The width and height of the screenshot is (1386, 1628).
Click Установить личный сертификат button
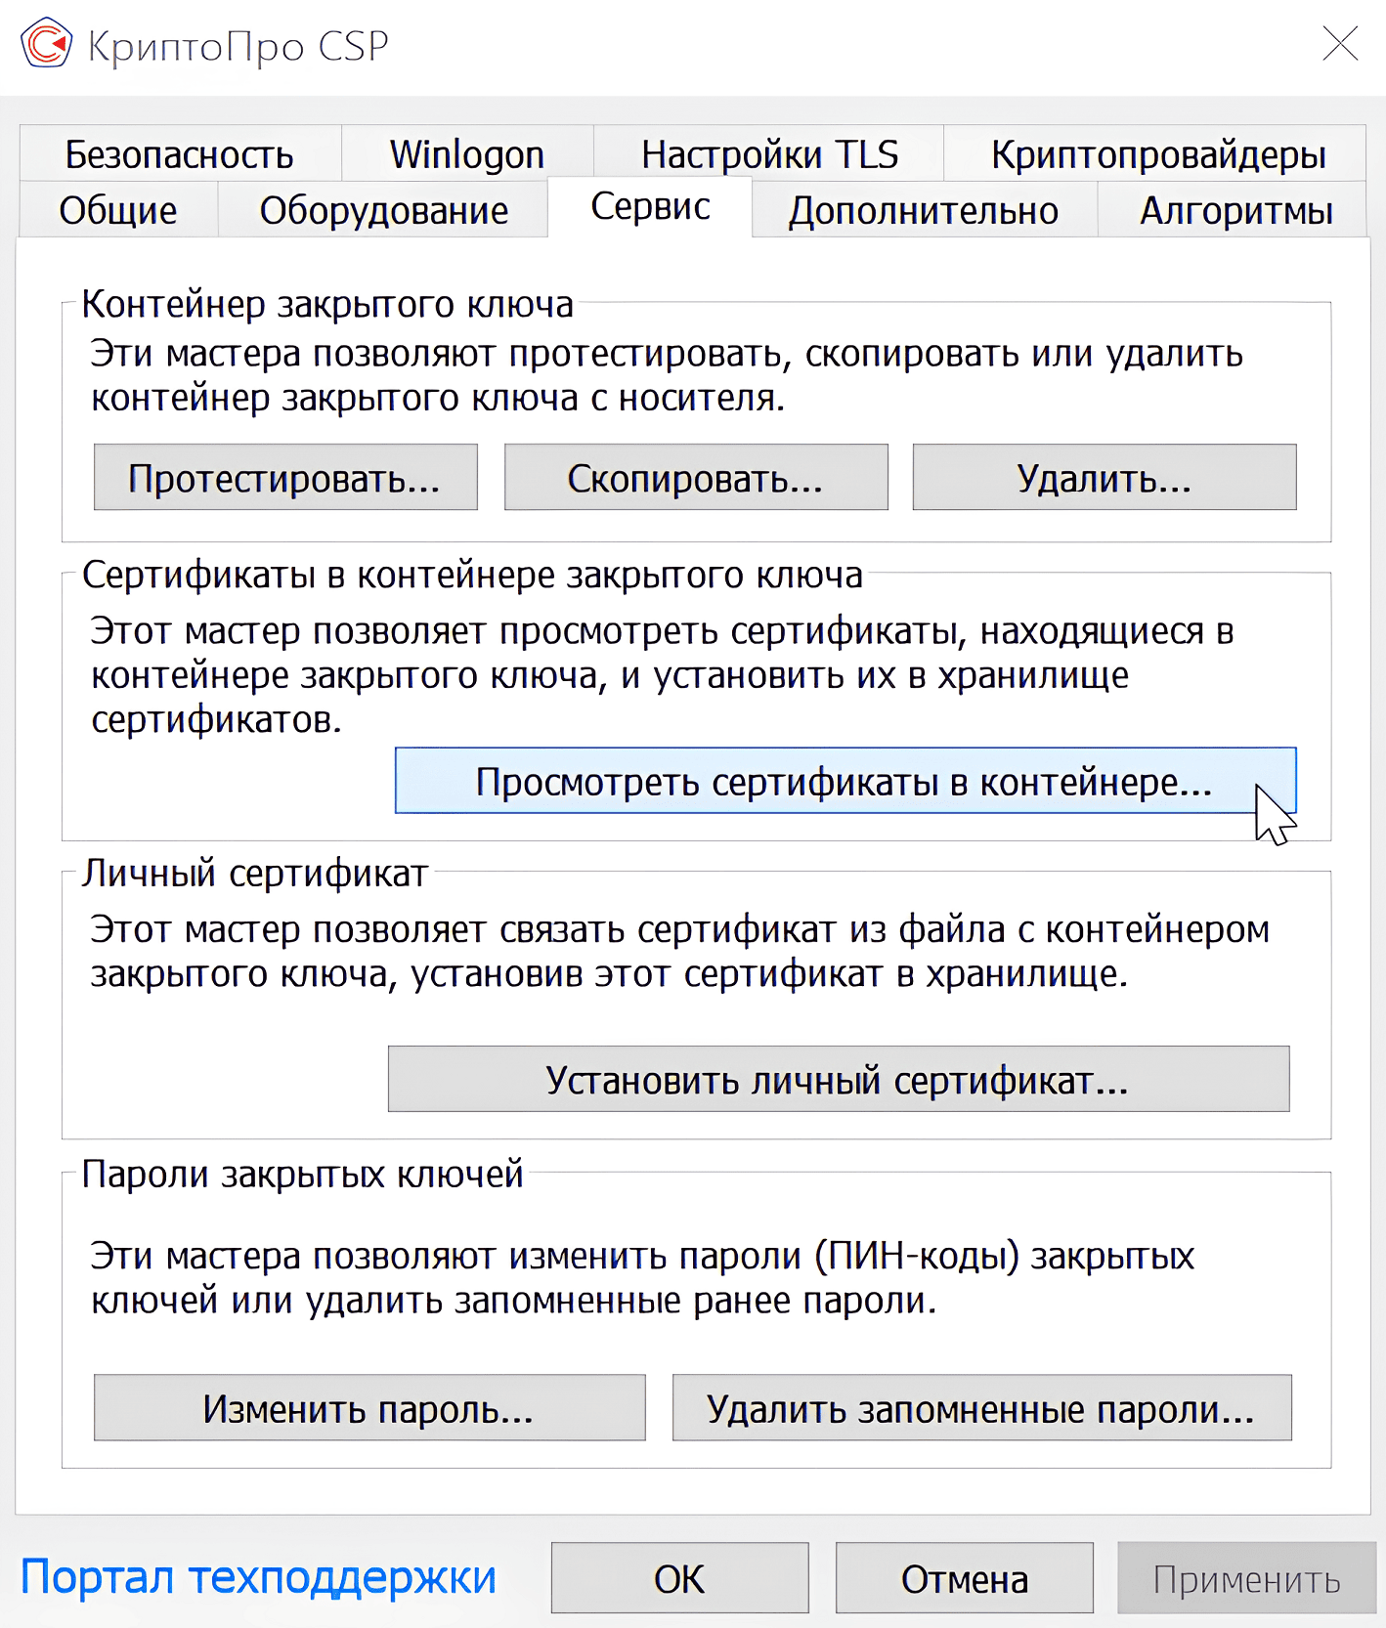point(838,1080)
